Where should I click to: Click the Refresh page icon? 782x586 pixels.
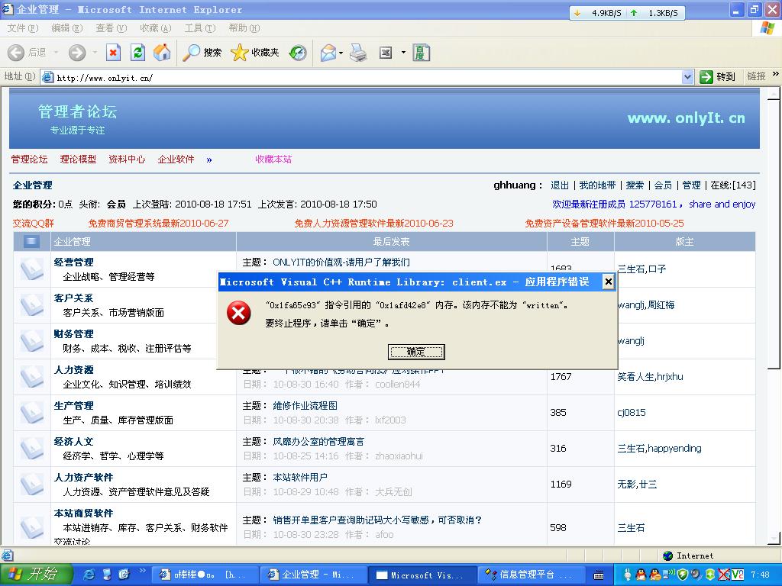click(137, 52)
